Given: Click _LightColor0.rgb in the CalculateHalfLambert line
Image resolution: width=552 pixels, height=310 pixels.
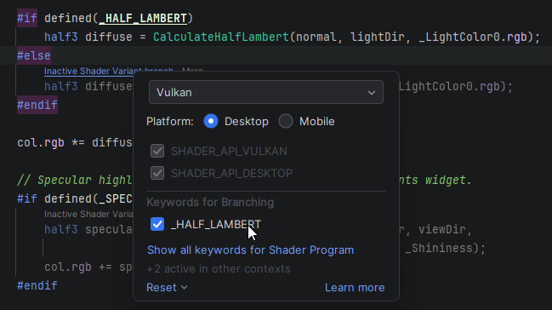Looking at the screenshot, I should point(473,37).
